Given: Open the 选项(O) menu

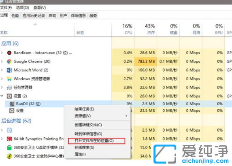Looking at the screenshot, I should 23,8.
